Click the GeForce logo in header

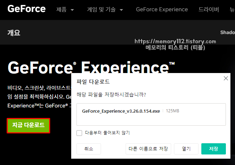27,9
